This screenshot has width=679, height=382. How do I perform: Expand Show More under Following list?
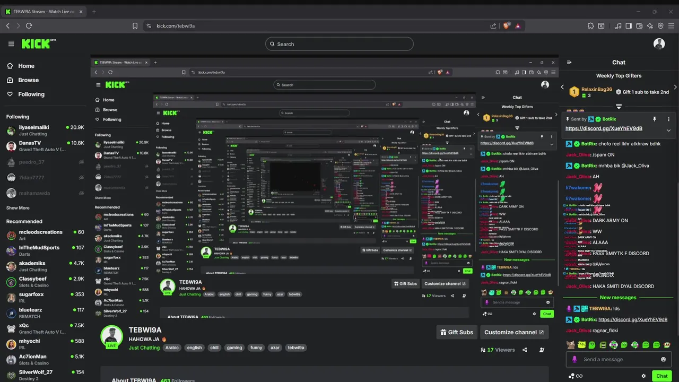click(x=18, y=208)
